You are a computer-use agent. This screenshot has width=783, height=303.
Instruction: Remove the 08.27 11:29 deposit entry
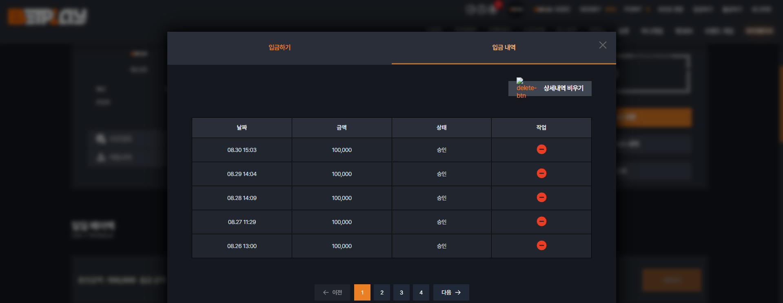pyautogui.click(x=541, y=222)
